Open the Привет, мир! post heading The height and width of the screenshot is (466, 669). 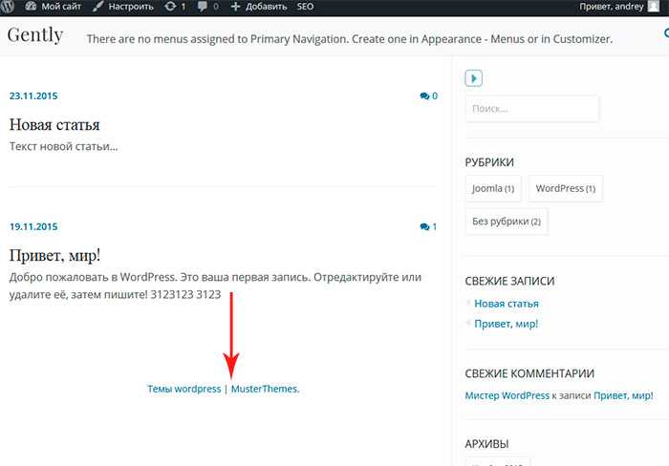tap(55, 255)
